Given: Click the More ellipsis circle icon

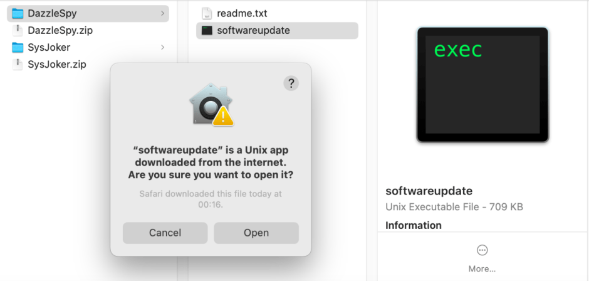Looking at the screenshot, I should (x=482, y=250).
